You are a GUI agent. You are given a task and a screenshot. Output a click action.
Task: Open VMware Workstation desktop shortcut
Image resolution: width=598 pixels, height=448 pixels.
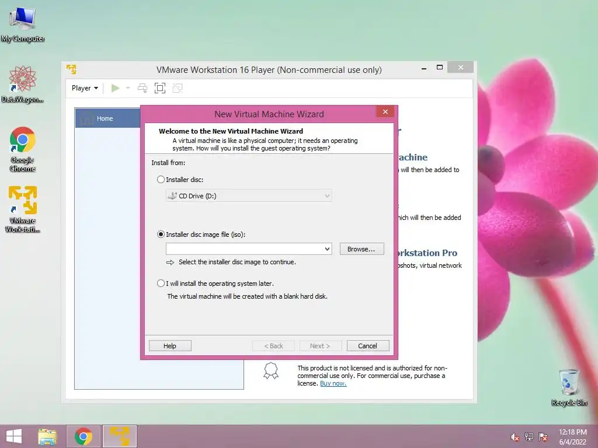click(x=23, y=209)
